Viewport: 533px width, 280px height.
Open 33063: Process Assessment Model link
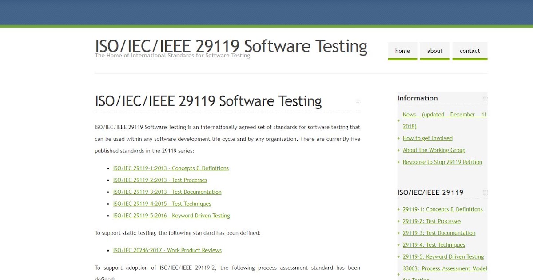click(x=445, y=268)
